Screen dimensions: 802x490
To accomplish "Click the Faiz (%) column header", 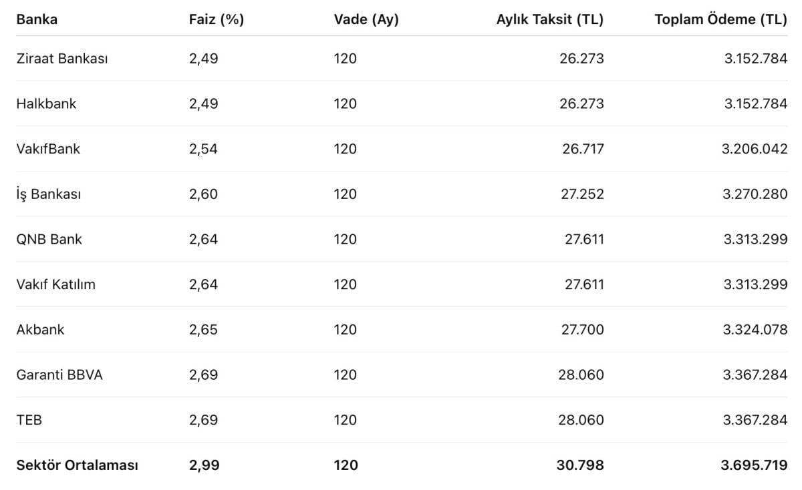I will point(217,19).
